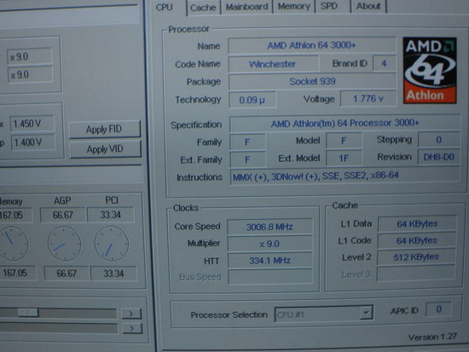Click the Clocks Multiplier value x 9.0

pyautogui.click(x=269, y=244)
